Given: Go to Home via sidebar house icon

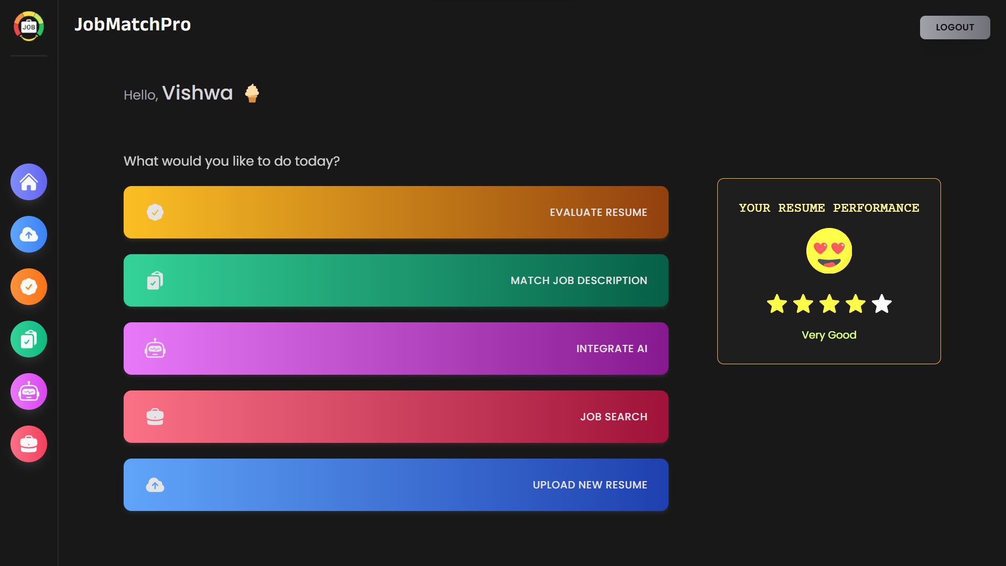Looking at the screenshot, I should [29, 182].
